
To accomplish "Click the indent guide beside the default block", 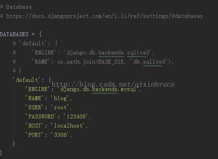I will (x=14, y=113).
